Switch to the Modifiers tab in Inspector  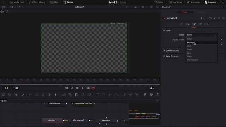[202, 12]
